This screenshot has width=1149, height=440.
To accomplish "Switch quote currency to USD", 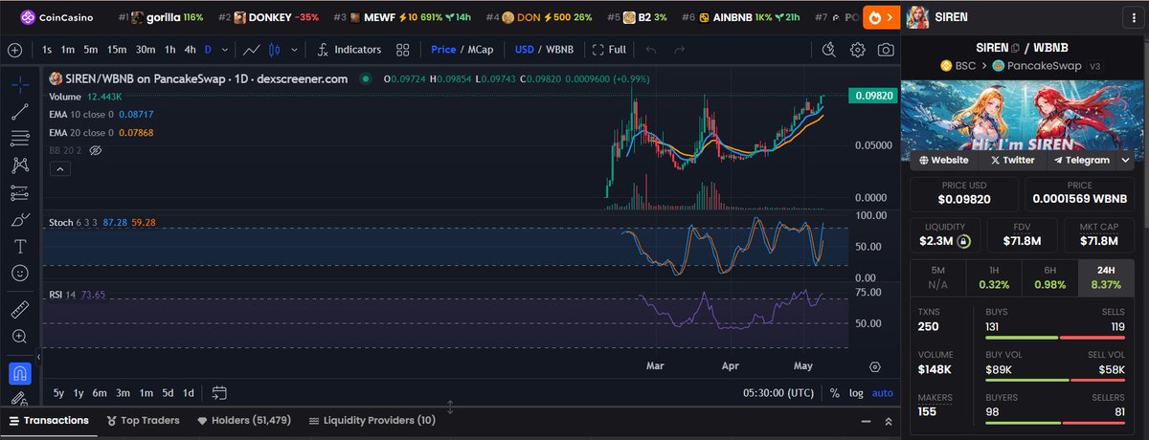I will (524, 50).
